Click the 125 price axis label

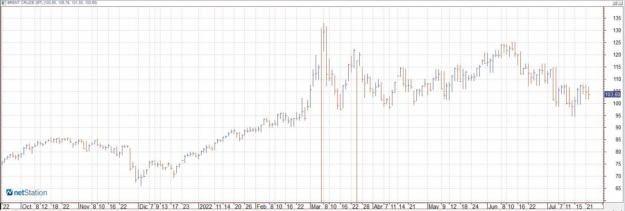pos(617,42)
